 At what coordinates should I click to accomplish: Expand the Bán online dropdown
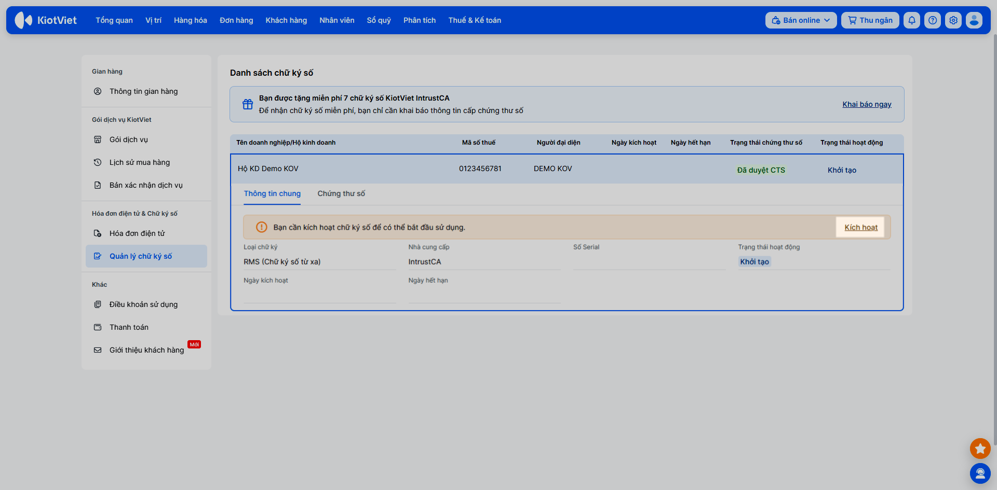point(801,20)
